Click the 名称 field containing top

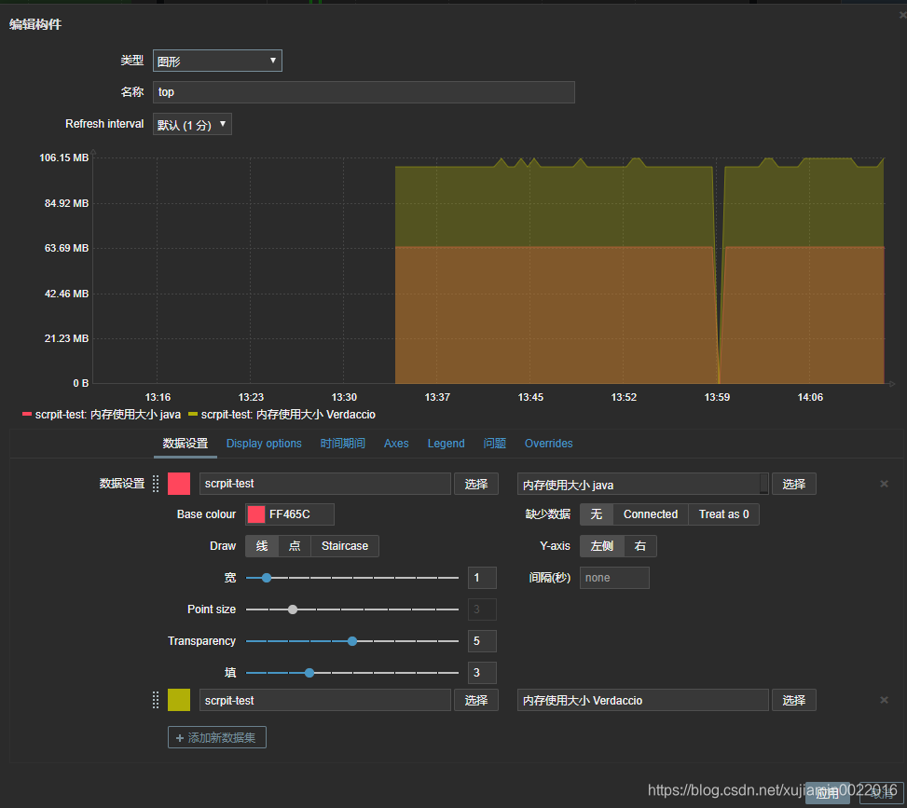364,92
